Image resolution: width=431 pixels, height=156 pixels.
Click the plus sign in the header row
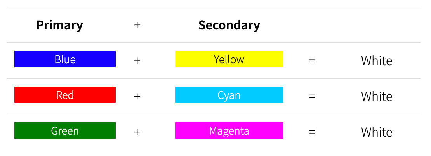pyautogui.click(x=137, y=25)
